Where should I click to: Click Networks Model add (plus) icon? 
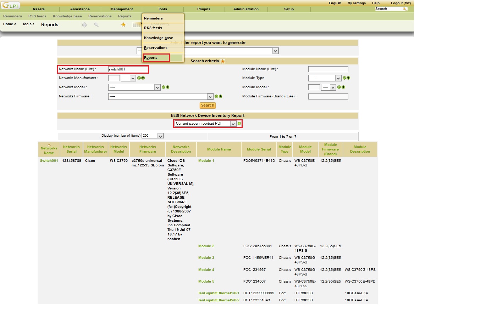(x=167, y=87)
